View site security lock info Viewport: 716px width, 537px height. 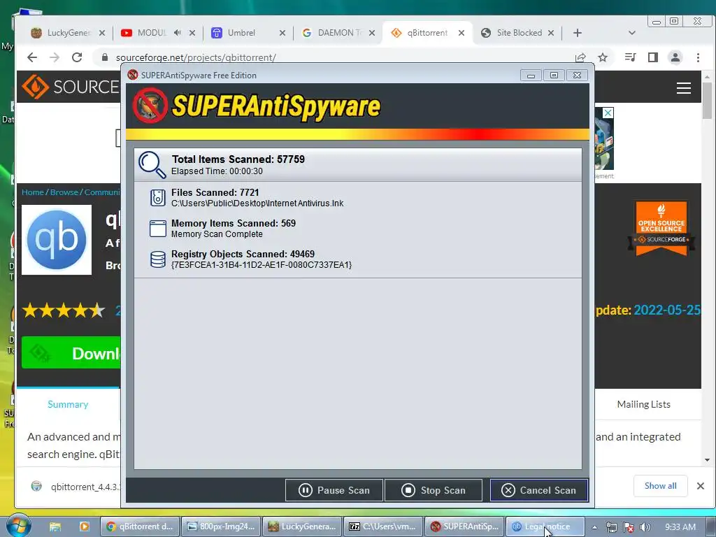pyautogui.click(x=105, y=57)
